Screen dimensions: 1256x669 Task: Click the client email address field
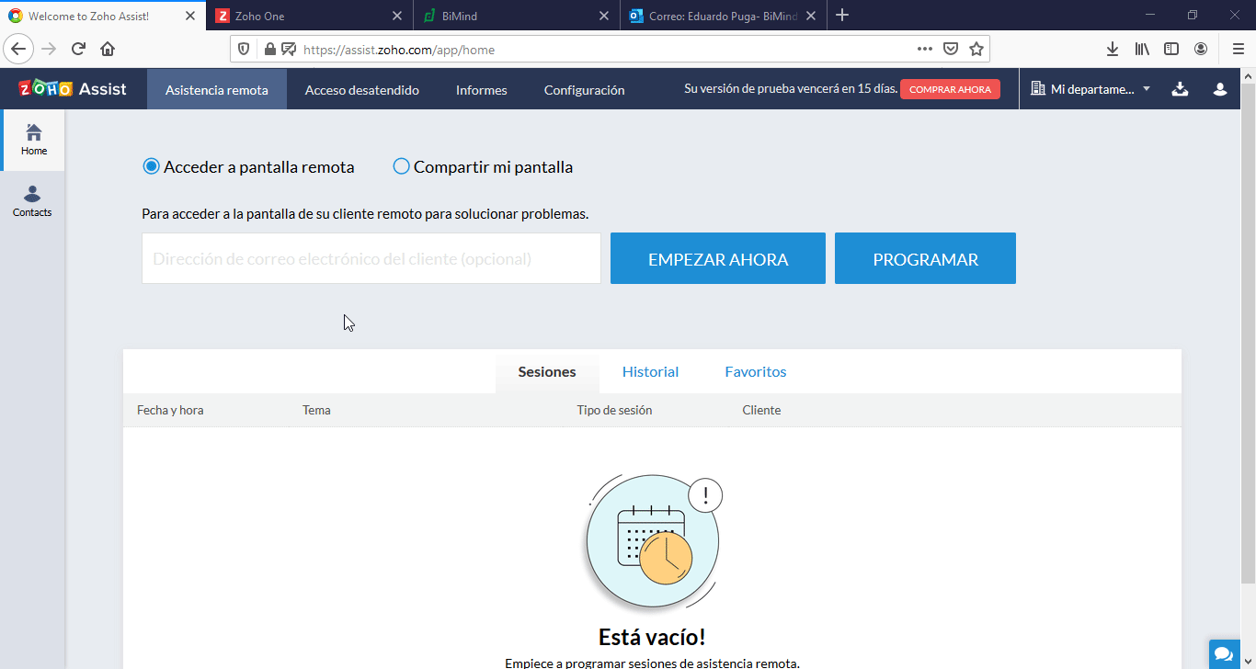(371, 258)
